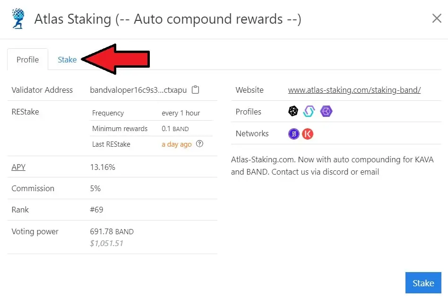Click the 691.78 BAND voting power value
Image resolution: width=448 pixels, height=300 pixels.
click(112, 232)
